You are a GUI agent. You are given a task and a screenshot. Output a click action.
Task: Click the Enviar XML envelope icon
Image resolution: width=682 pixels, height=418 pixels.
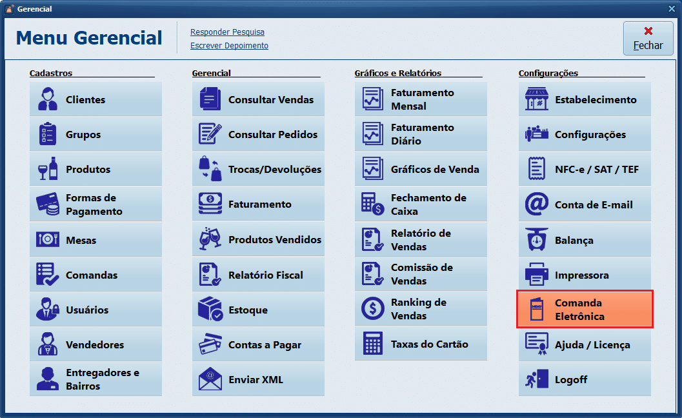(210, 379)
